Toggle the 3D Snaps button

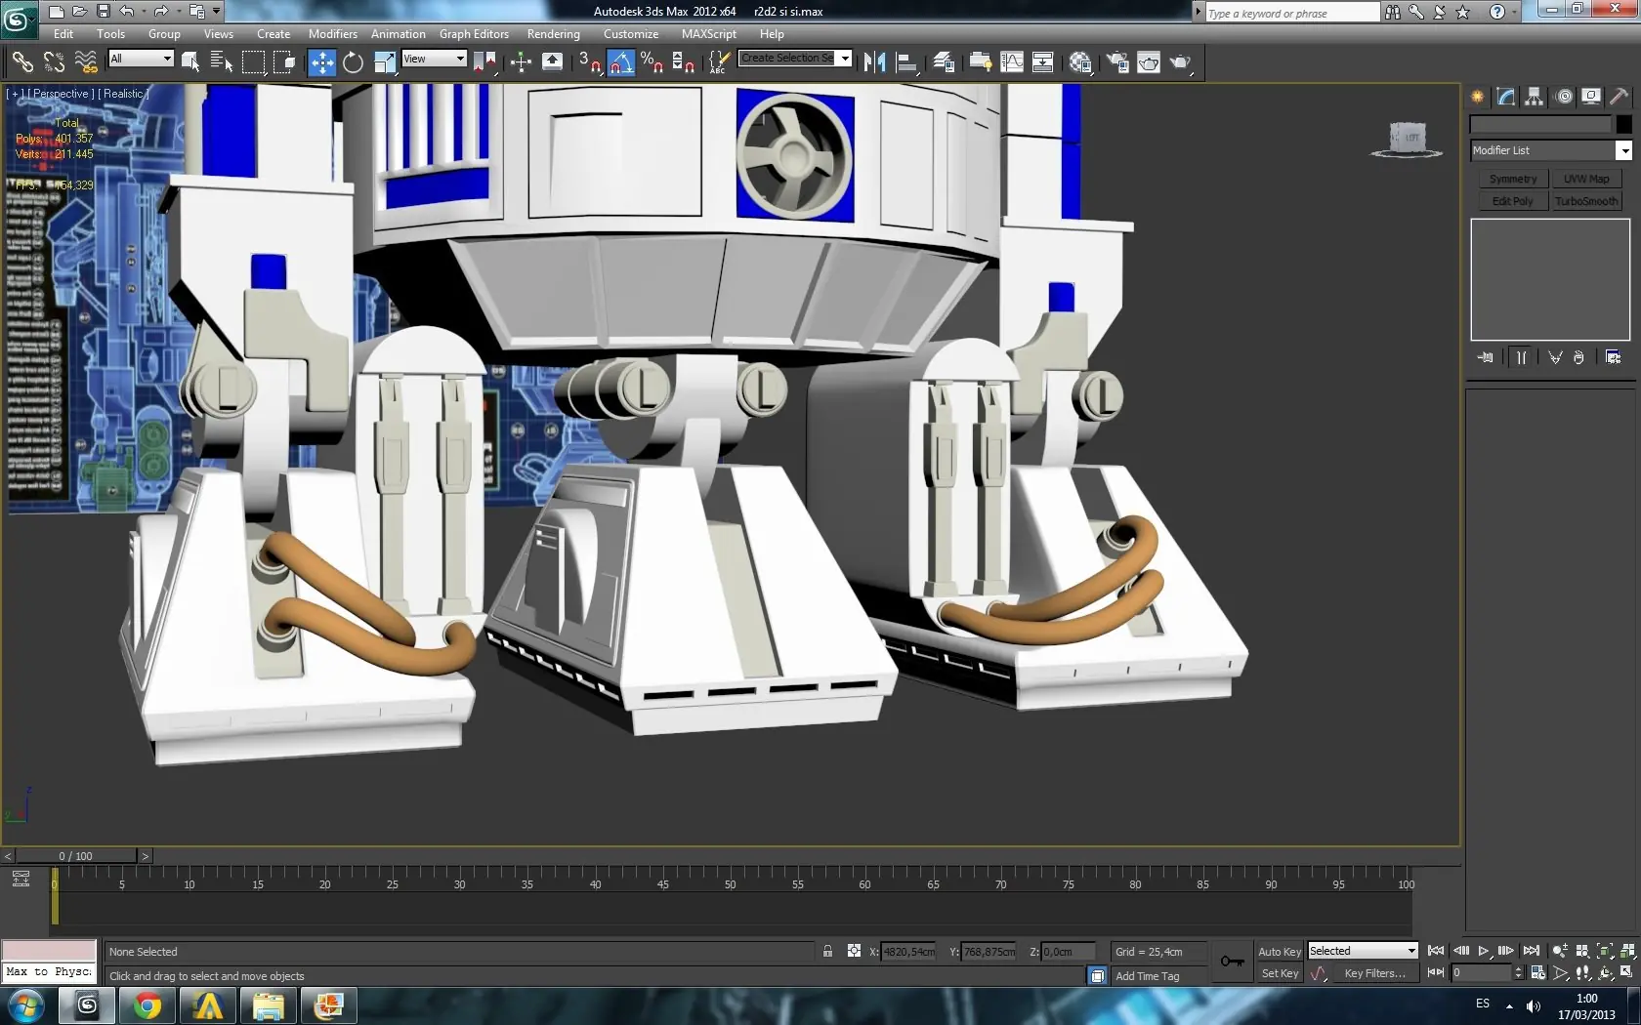coord(589,62)
